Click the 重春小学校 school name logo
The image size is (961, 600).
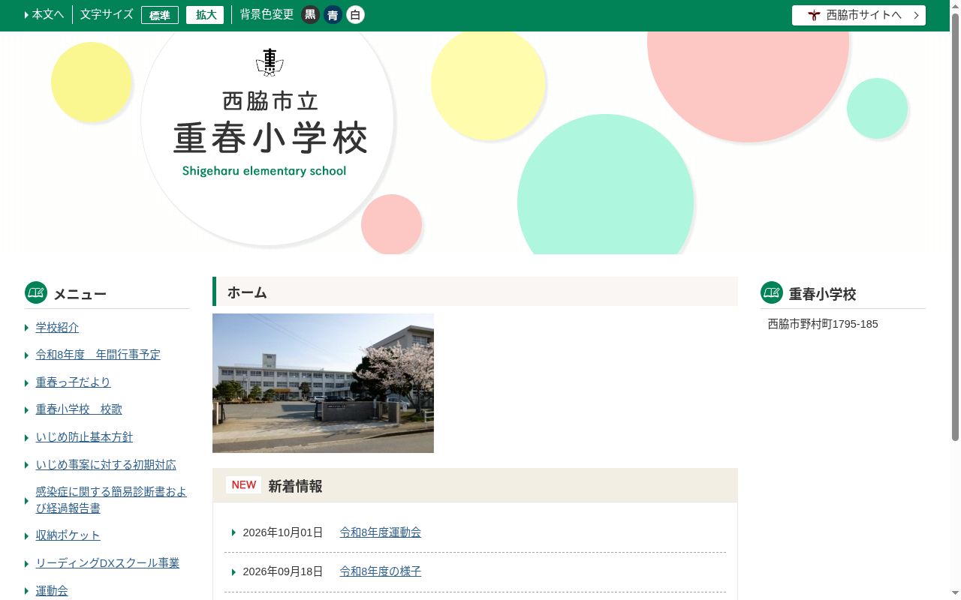click(x=270, y=139)
